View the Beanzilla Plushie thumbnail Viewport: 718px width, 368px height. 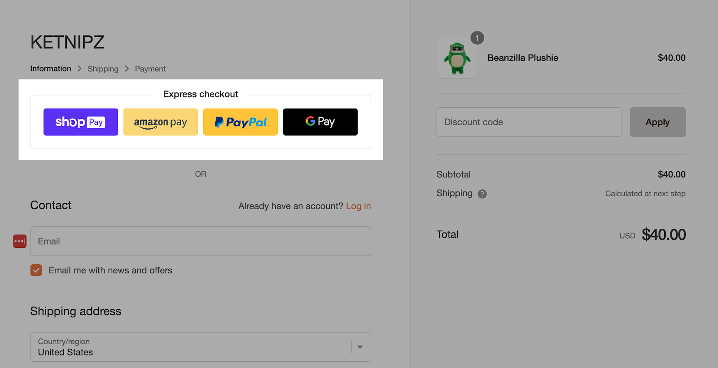click(x=457, y=57)
